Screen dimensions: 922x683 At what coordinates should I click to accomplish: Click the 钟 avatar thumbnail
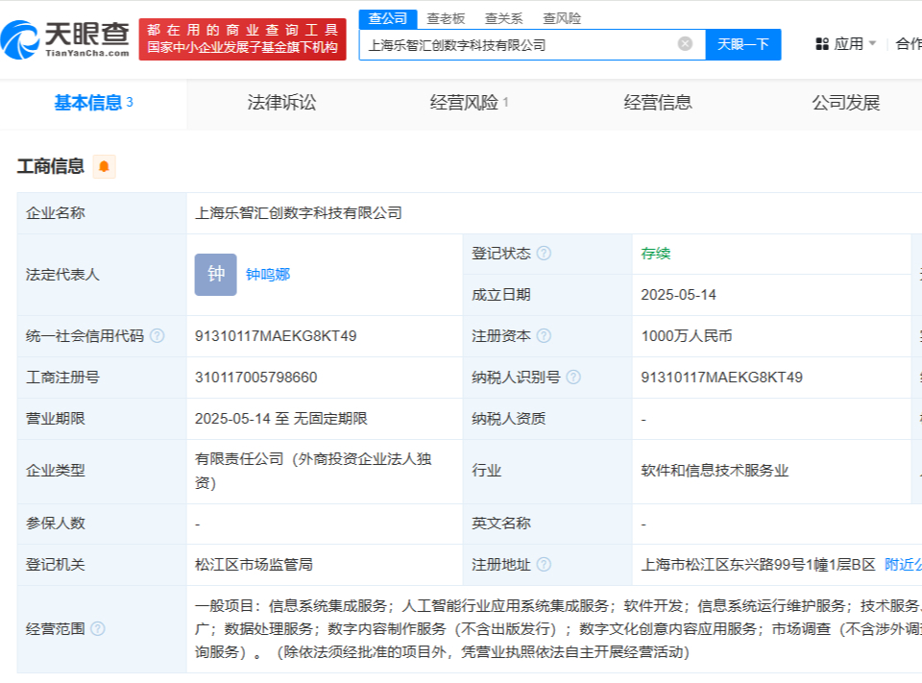[215, 275]
